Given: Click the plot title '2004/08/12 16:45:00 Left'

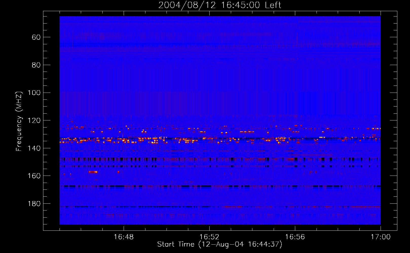Looking at the screenshot, I should click(220, 5).
